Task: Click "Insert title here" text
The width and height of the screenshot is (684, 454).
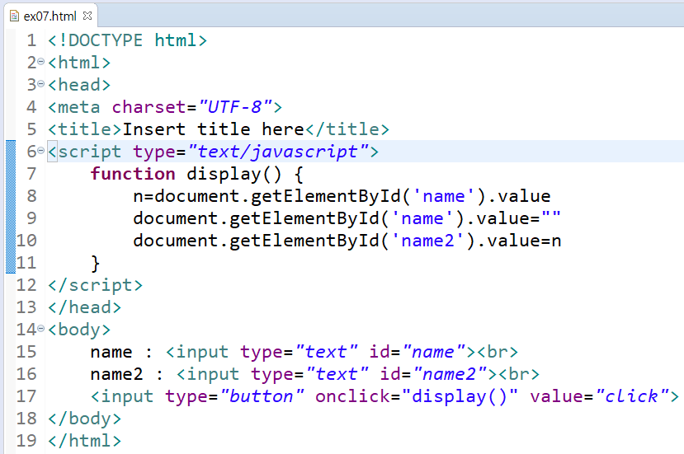Action: [214, 129]
